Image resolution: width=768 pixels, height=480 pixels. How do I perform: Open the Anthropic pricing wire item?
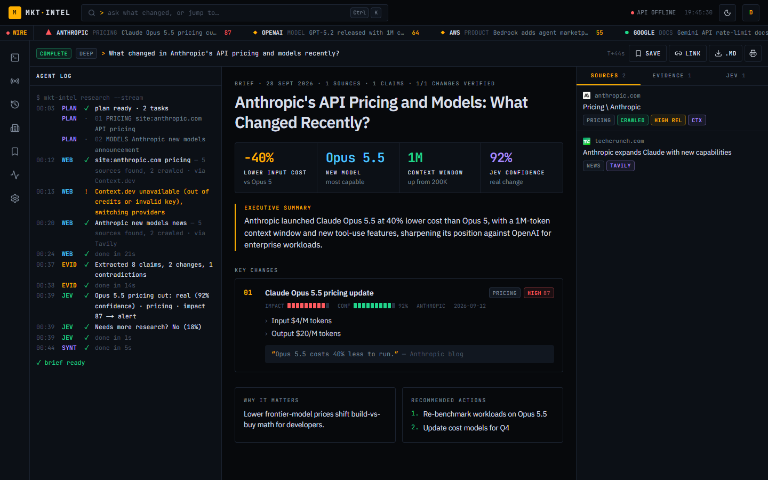[x=139, y=33]
